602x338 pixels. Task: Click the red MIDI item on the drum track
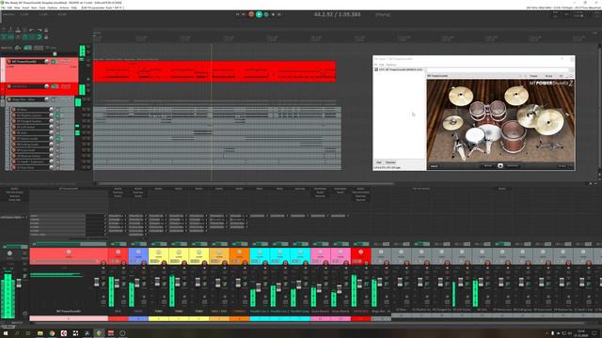[x=214, y=71]
